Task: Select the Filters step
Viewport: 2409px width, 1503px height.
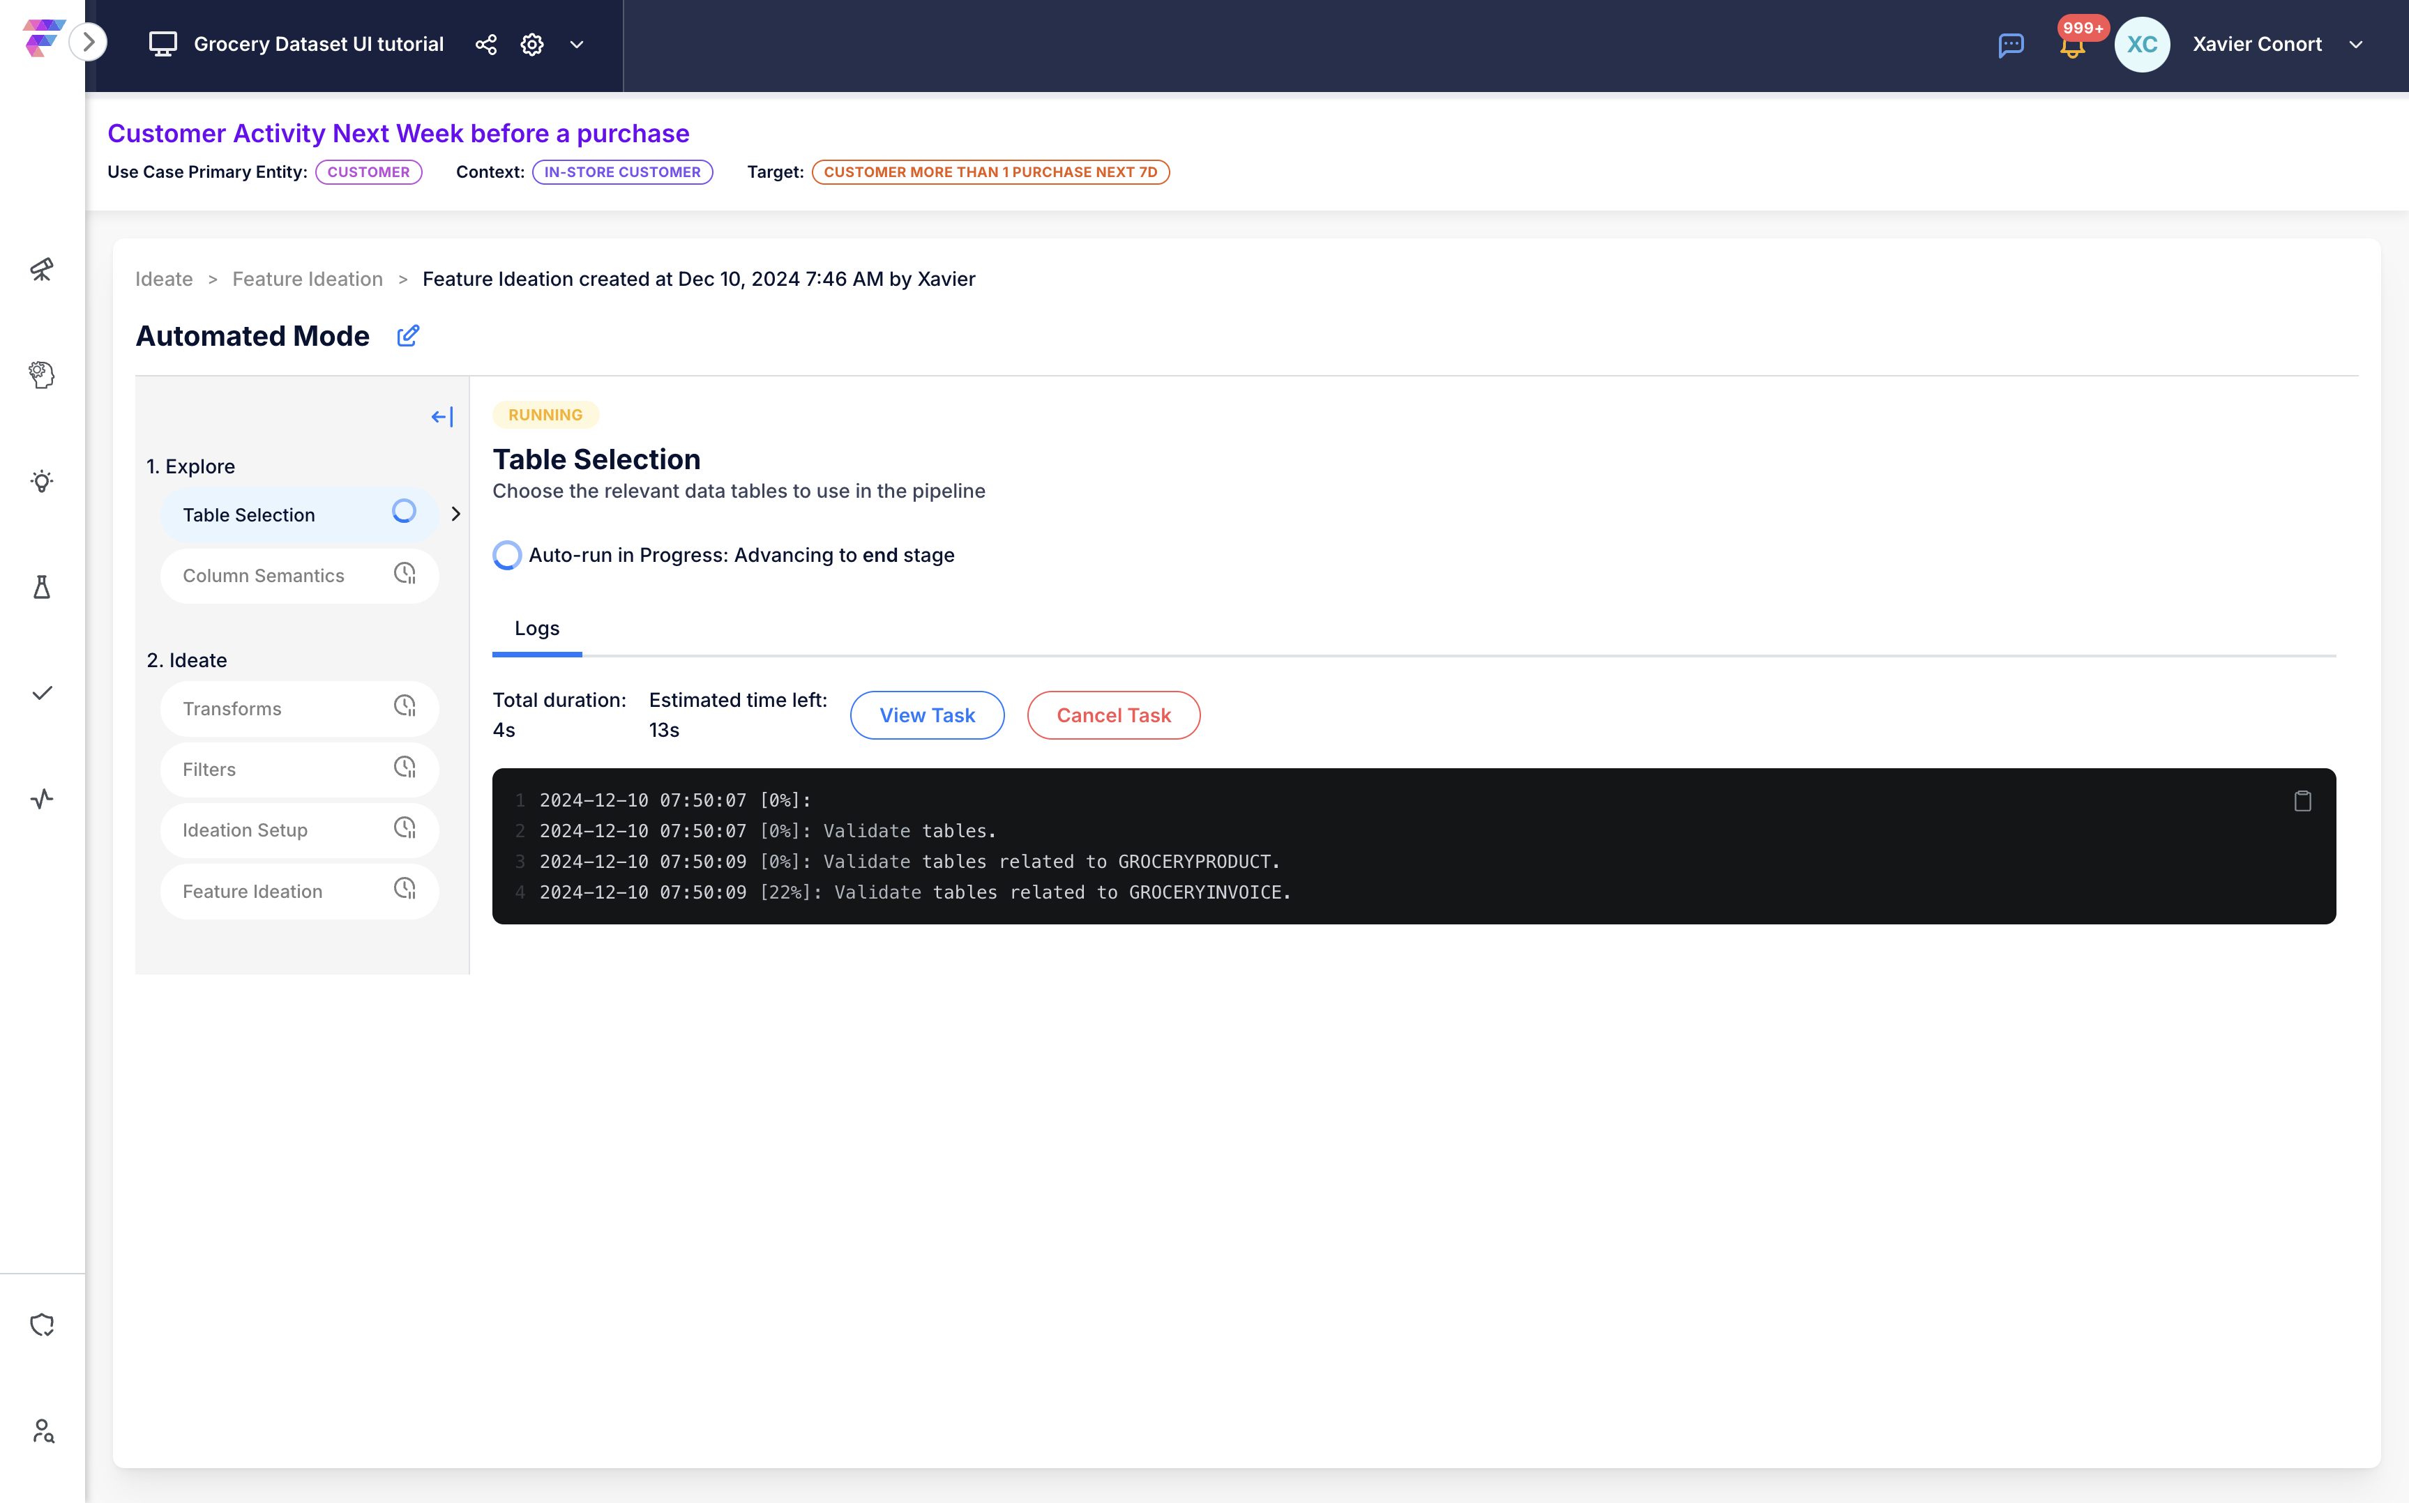Action: 299,770
